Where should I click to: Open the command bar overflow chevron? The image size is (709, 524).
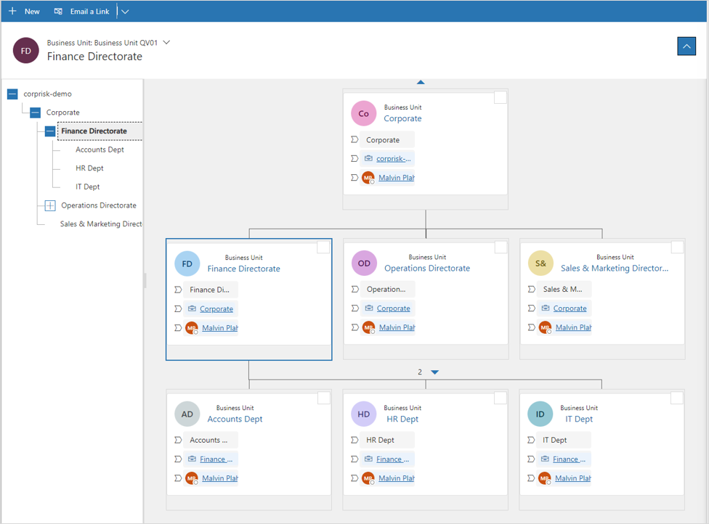[125, 12]
